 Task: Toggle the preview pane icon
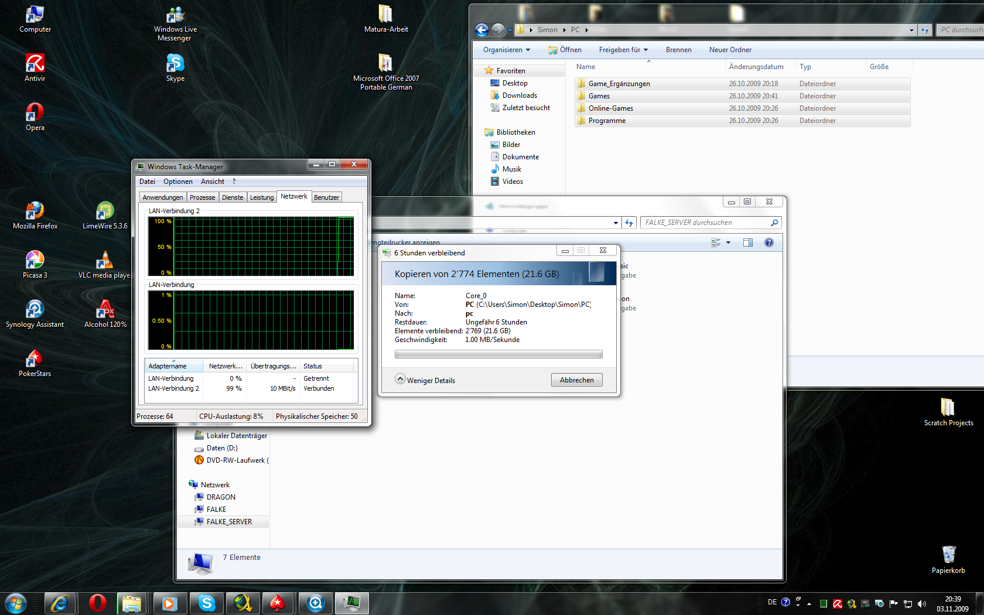(x=747, y=242)
